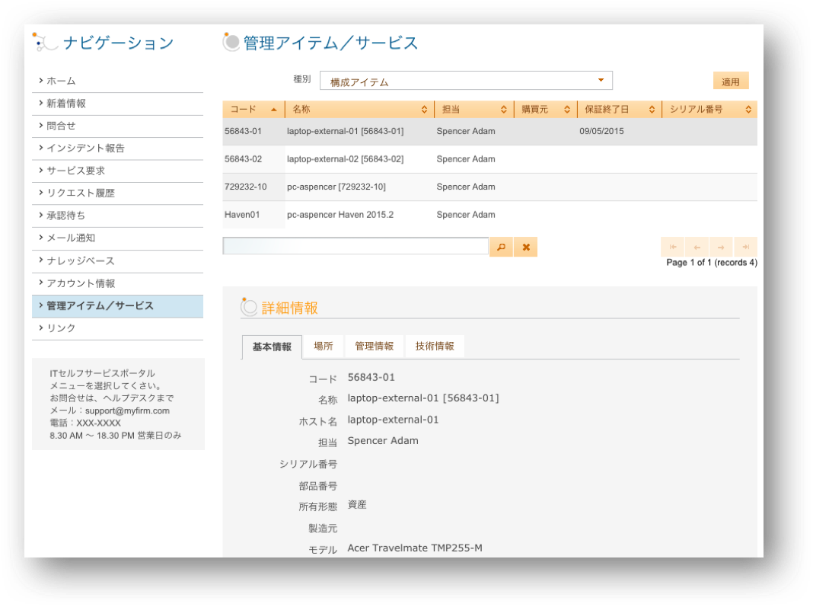813x607 pixels.
Task: Click support@myfirm.com email text
Action: pyautogui.click(x=128, y=411)
